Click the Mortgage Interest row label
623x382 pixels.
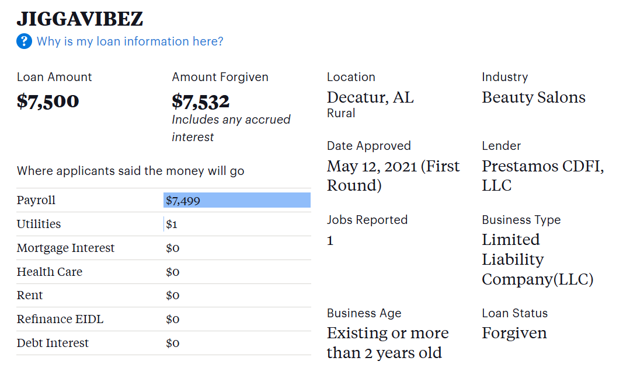[65, 248]
